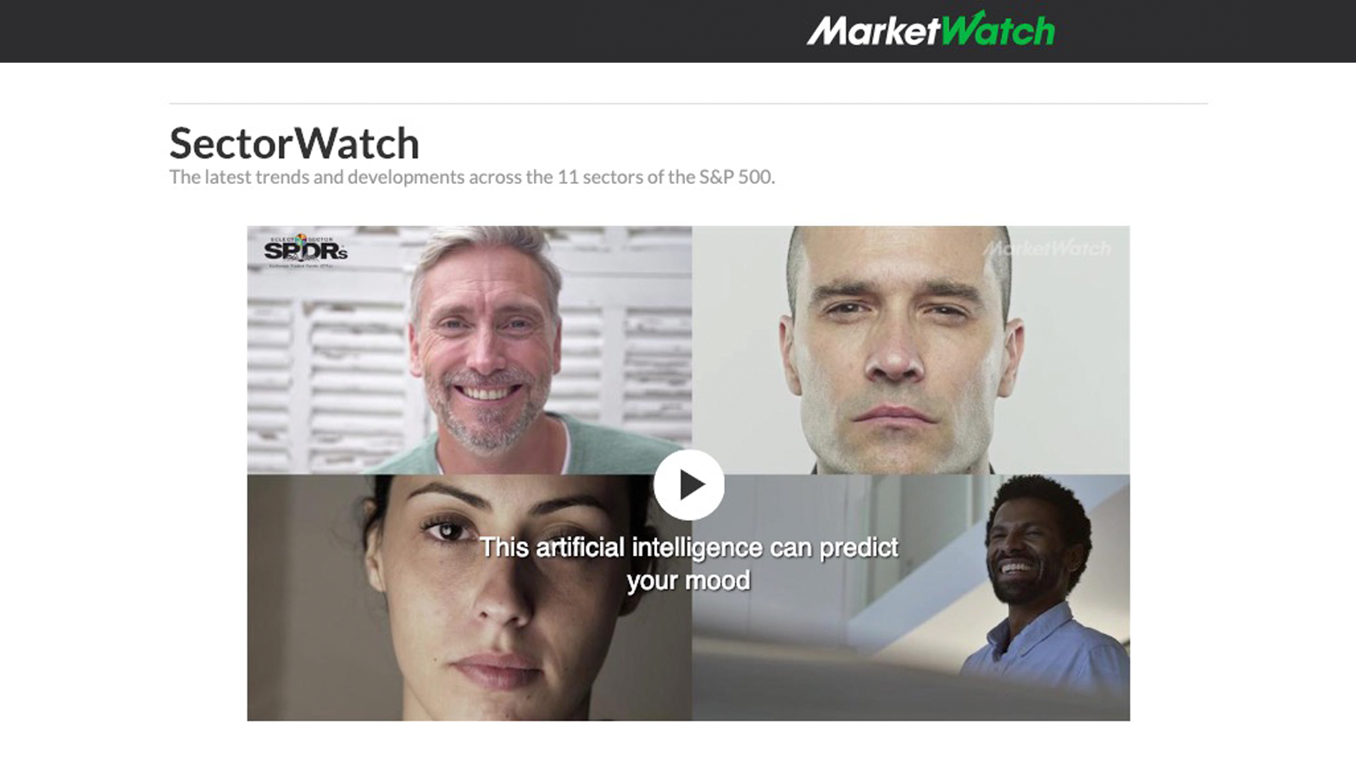
Task: Select the serious shaved-head man frame
Action: click(x=911, y=350)
